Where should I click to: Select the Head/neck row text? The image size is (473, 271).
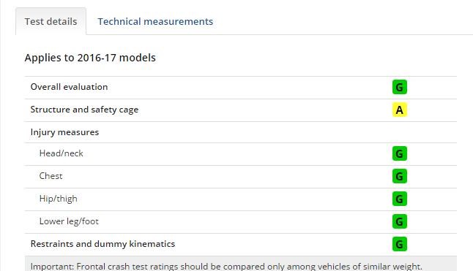pyautogui.click(x=62, y=153)
